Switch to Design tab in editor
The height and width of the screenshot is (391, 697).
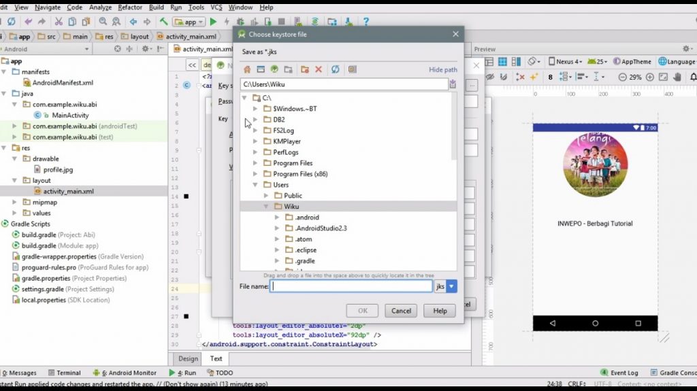[188, 358]
